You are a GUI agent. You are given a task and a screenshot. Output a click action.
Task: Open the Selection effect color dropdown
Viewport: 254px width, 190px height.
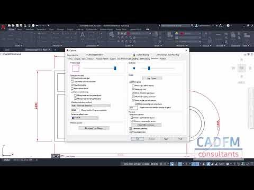[x=85, y=118]
